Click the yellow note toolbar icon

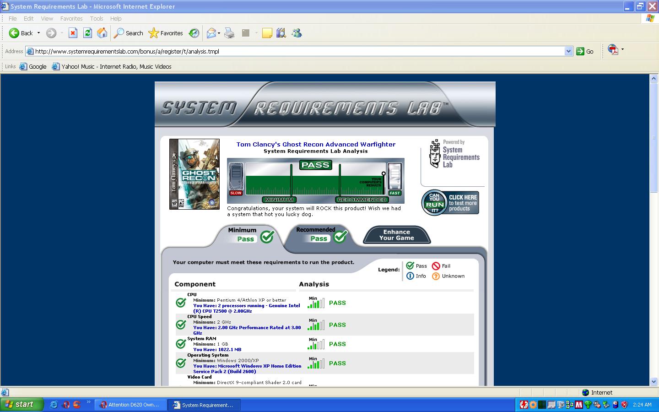click(267, 33)
